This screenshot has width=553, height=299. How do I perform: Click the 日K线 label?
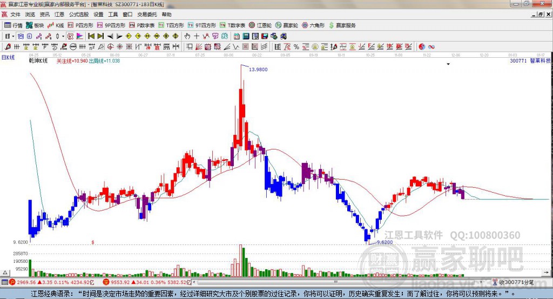click(8, 57)
